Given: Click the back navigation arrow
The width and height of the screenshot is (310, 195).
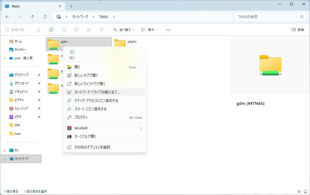Looking at the screenshot, I should [8, 17].
